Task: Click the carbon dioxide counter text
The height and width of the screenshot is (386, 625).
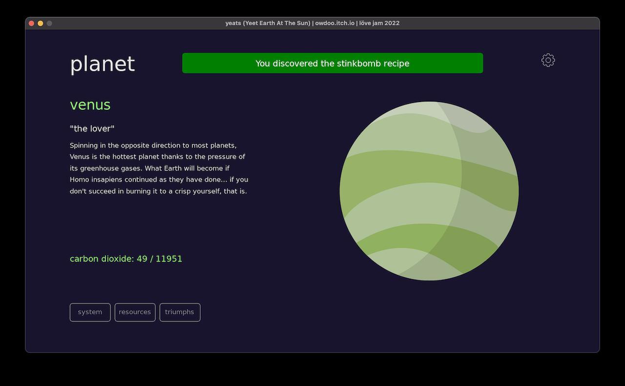Action: (125, 259)
